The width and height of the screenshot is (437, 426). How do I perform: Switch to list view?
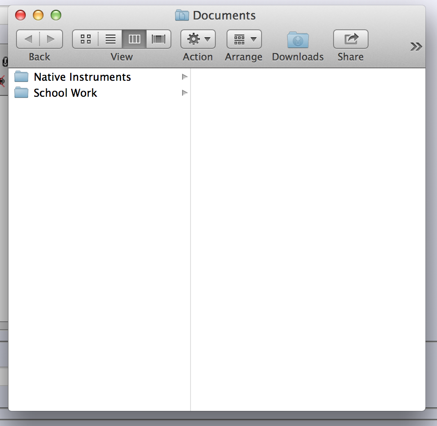coord(110,39)
